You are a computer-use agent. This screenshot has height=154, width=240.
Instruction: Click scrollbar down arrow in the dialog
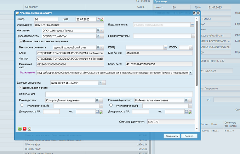click(x=197, y=129)
